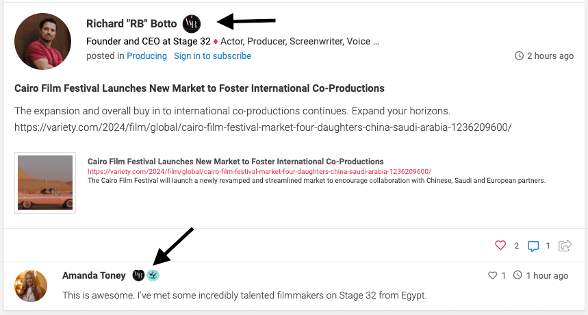The width and height of the screenshot is (588, 315).
Task: Like the post using the red heart icon
Action: pyautogui.click(x=500, y=245)
